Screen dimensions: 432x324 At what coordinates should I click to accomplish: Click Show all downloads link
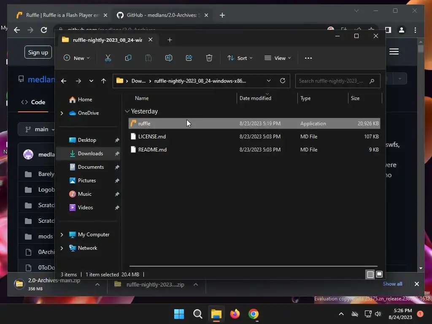(x=392, y=284)
